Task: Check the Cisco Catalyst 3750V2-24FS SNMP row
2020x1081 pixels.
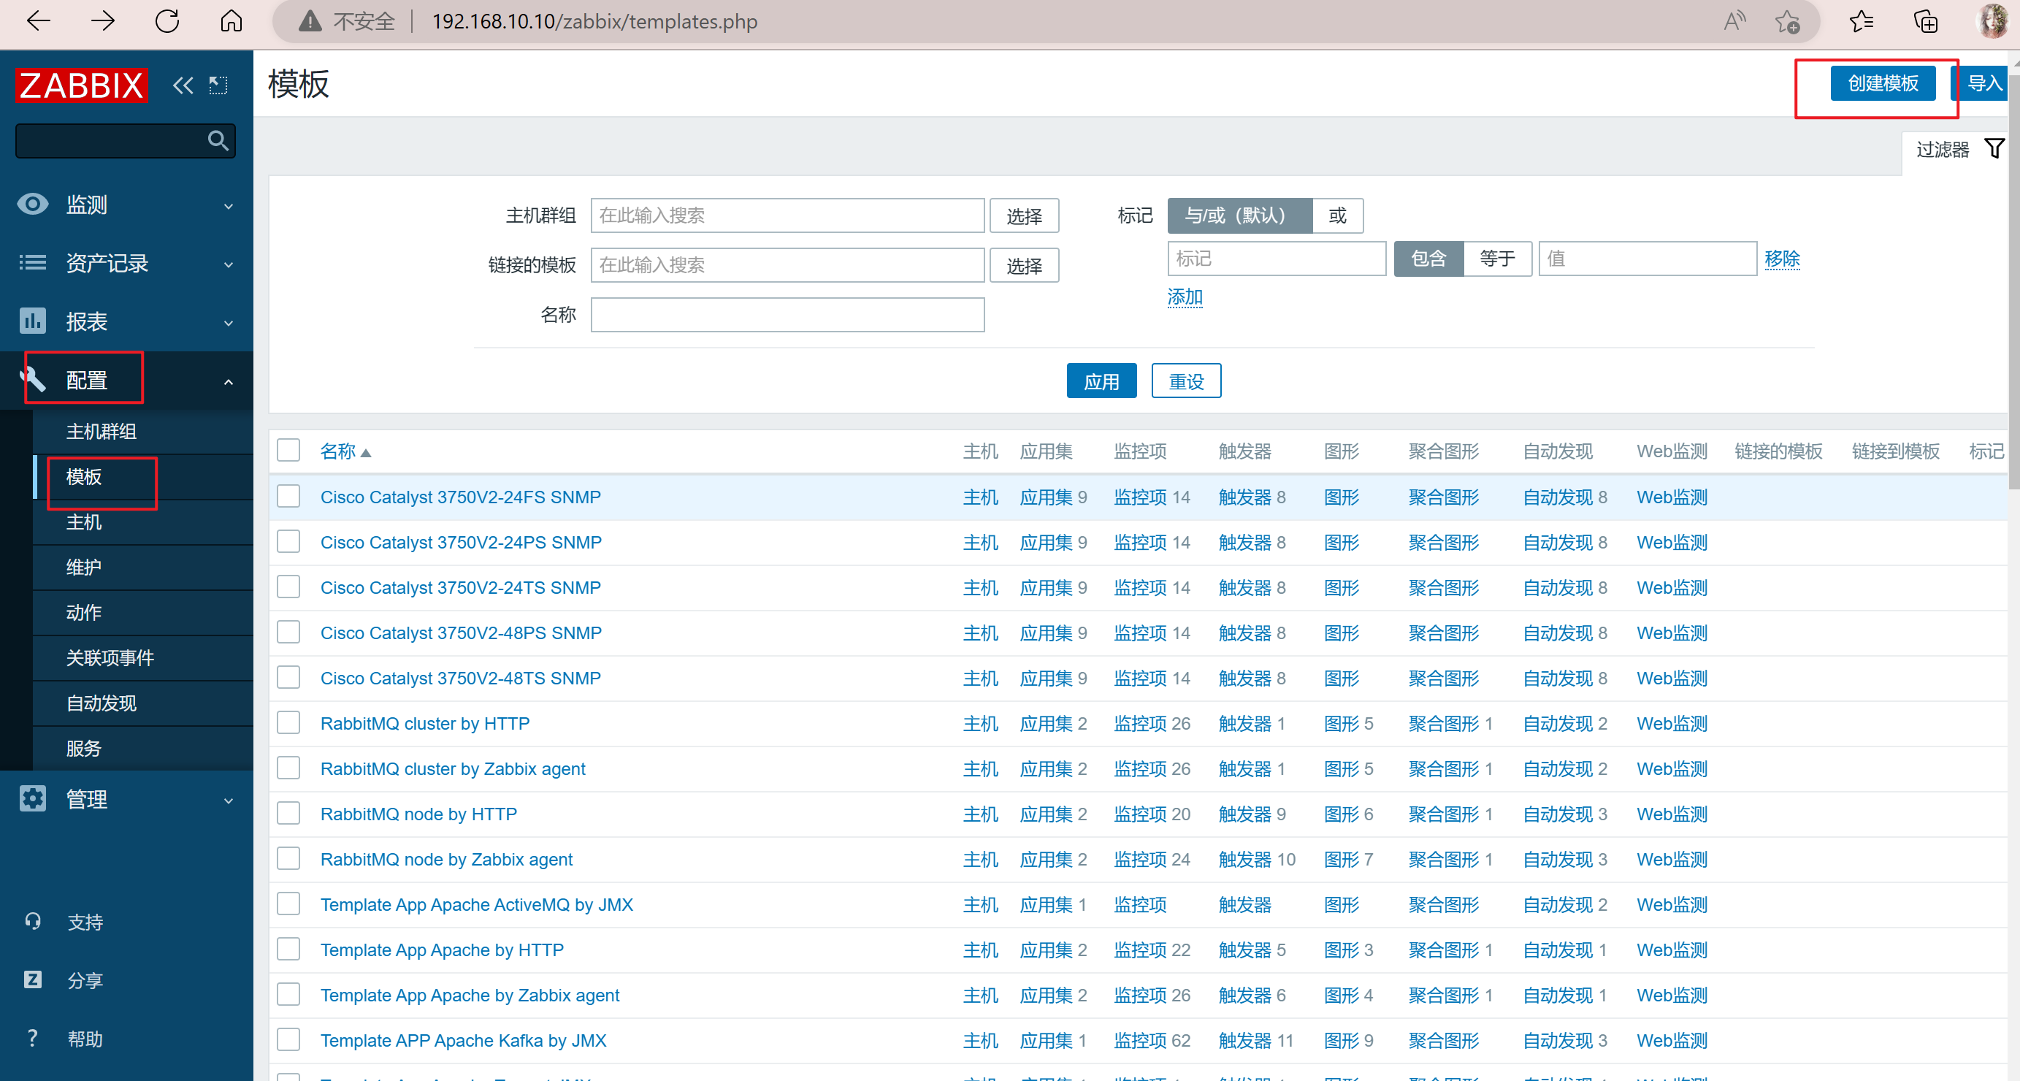Action: pyautogui.click(x=288, y=497)
